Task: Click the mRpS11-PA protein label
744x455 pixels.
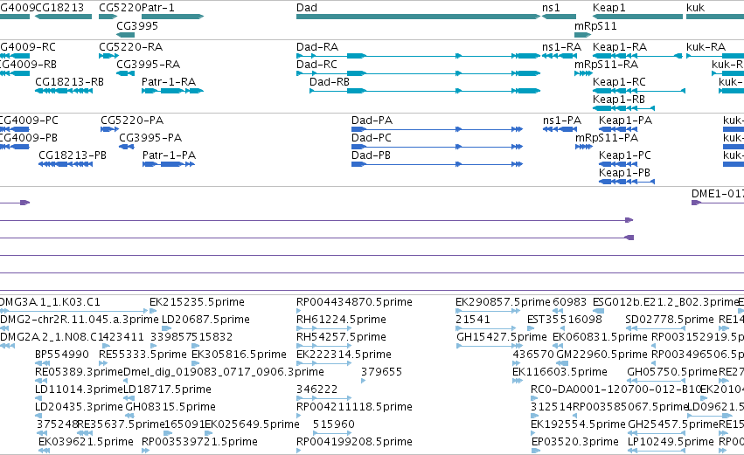Action: pyautogui.click(x=607, y=138)
